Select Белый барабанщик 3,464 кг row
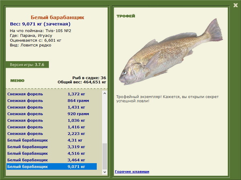 point(52,160)
